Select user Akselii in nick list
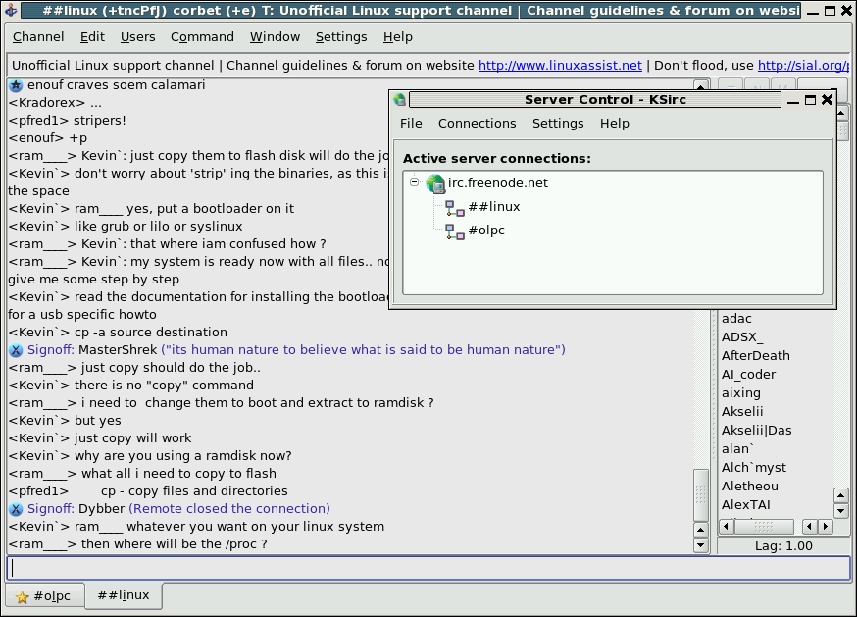This screenshot has height=617, width=857. coord(742,411)
